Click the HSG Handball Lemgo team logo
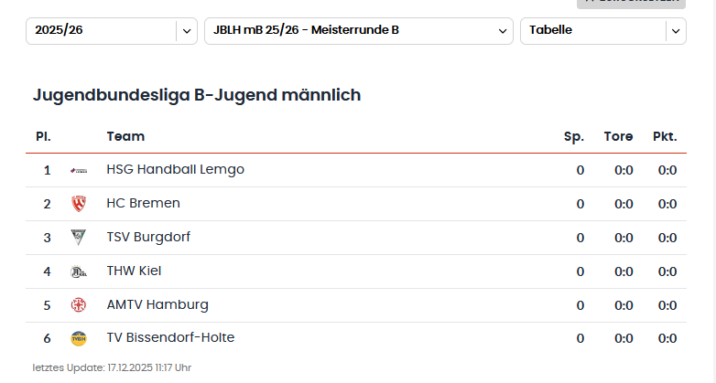Viewport: 716px width, 383px height. click(x=79, y=170)
